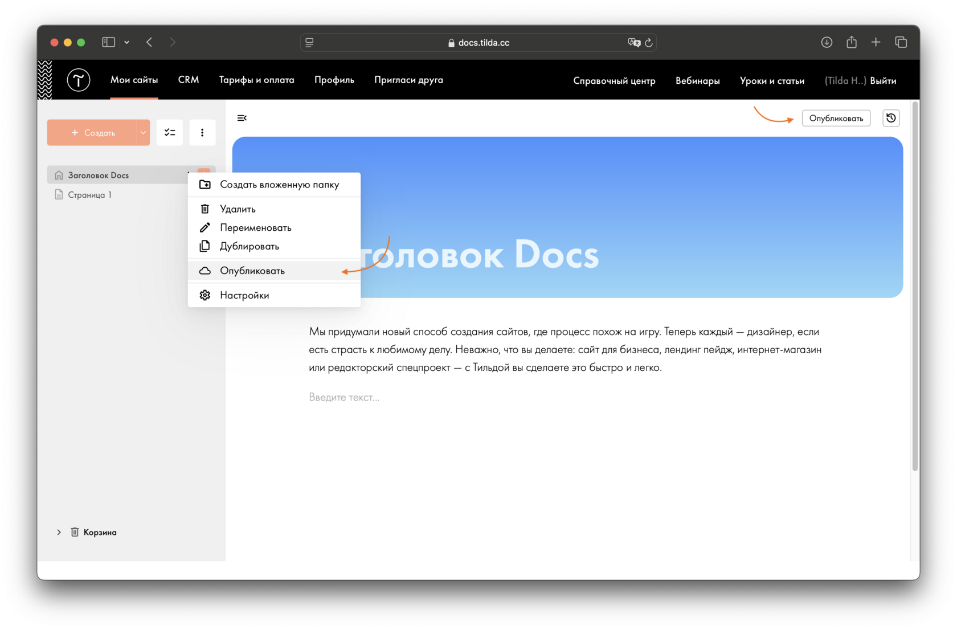957x629 pixels.
Task: Choose Создать вложенную папку from the menu
Action: [274, 185]
